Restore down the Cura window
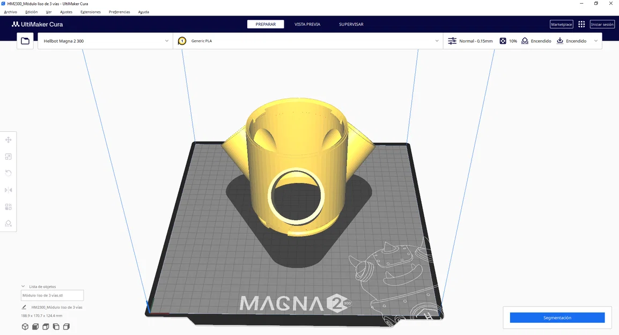Screen dimensions: 619x335 [x=596, y=4]
